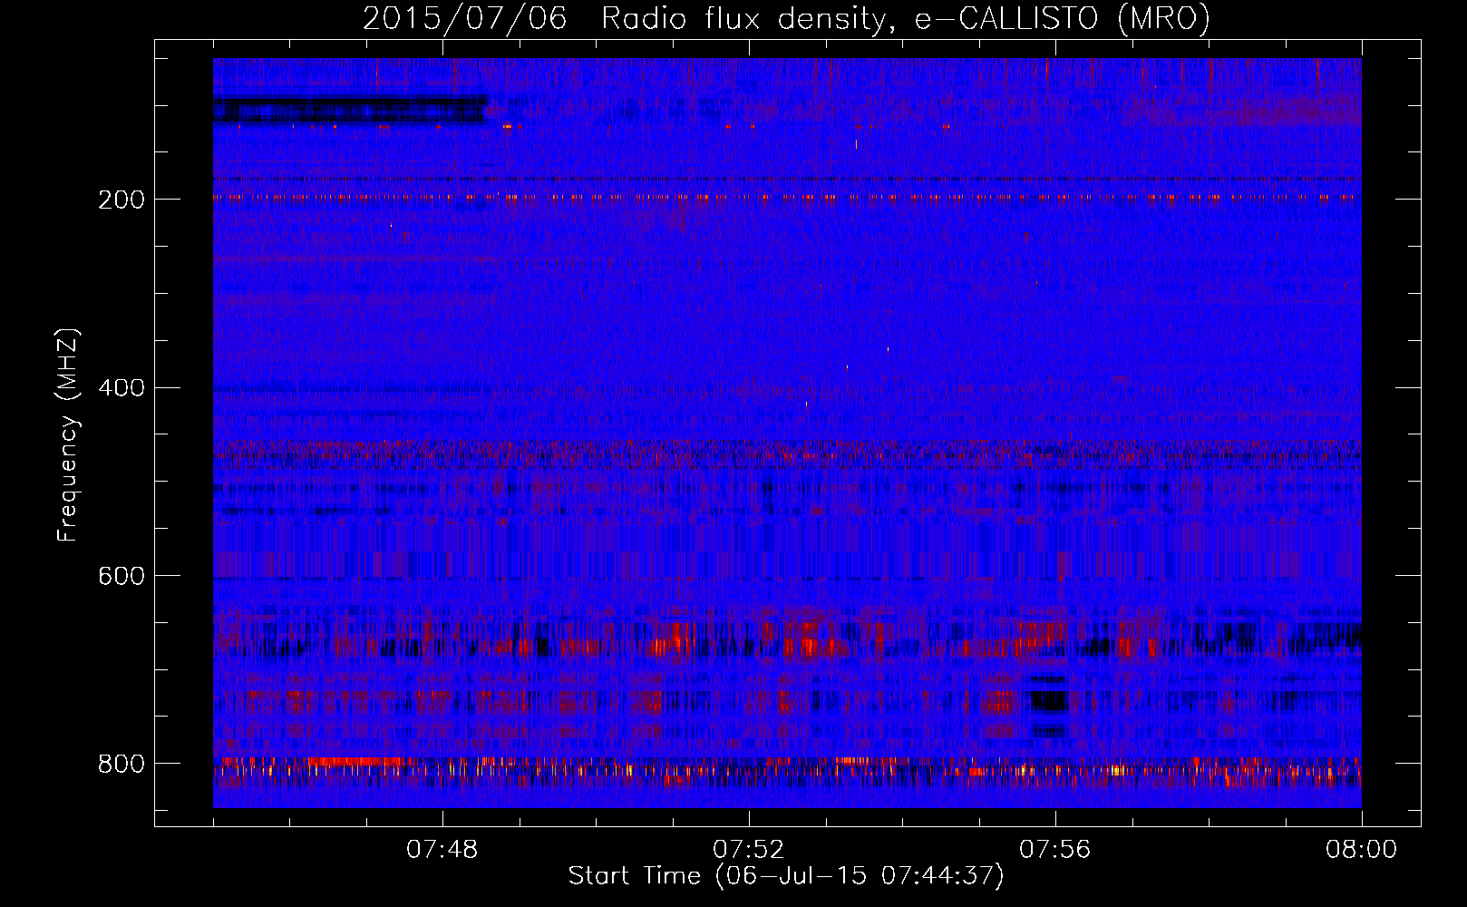Click the plot title '2015/07/06 Radio flux density'

(624, 18)
